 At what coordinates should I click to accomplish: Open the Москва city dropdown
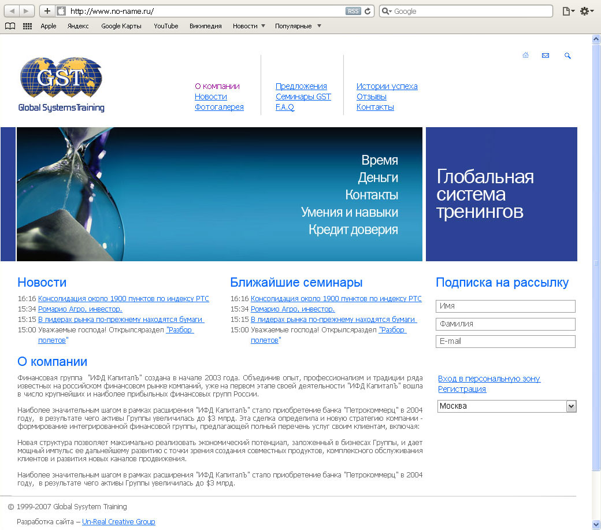click(507, 406)
